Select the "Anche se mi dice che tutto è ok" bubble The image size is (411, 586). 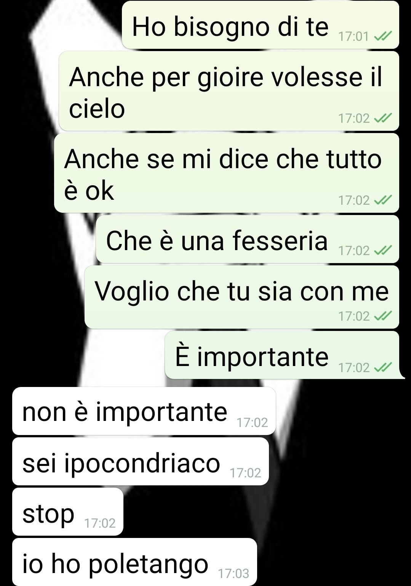coord(227,173)
